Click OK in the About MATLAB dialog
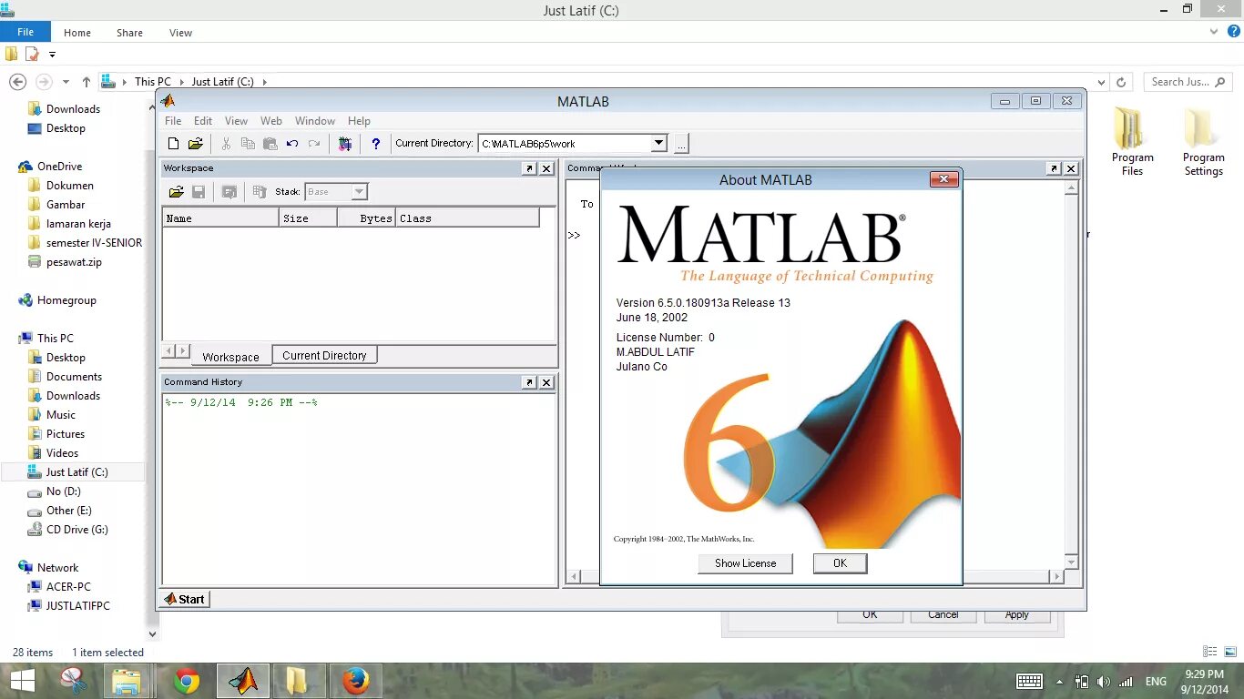Viewport: 1244px width, 699px height. (839, 562)
